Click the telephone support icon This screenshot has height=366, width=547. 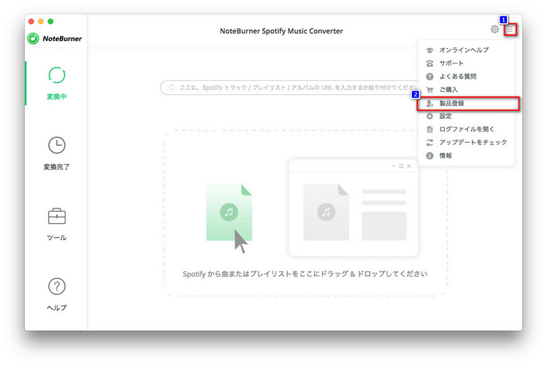pyautogui.click(x=429, y=63)
